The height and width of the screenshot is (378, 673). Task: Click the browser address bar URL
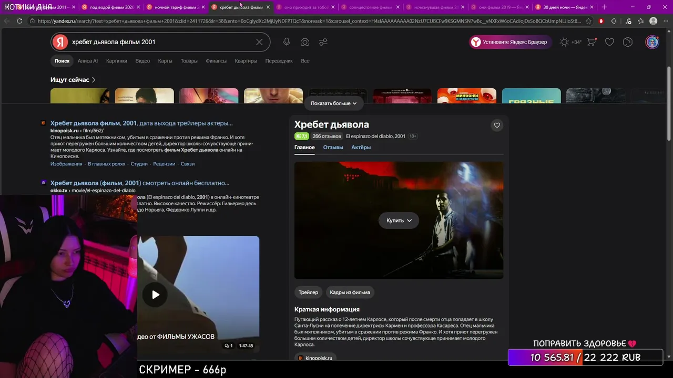(x=309, y=21)
